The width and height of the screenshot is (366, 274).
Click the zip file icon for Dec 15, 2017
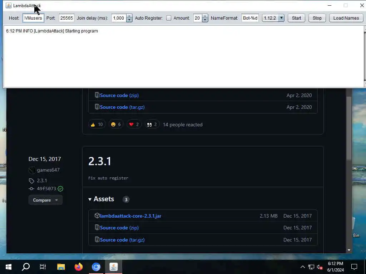97,227
